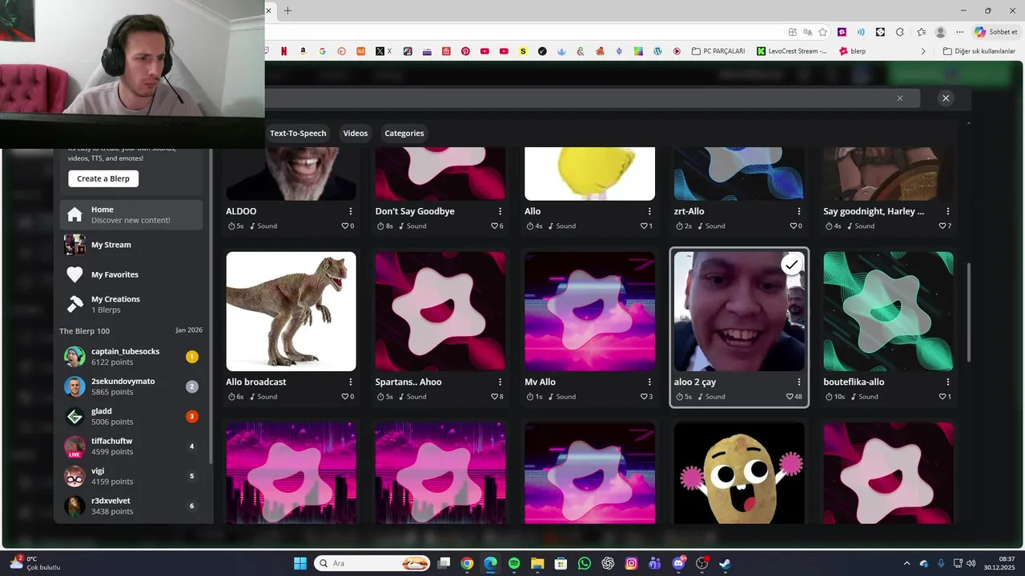
Task: Switch to the Videos tab
Action: 356,133
